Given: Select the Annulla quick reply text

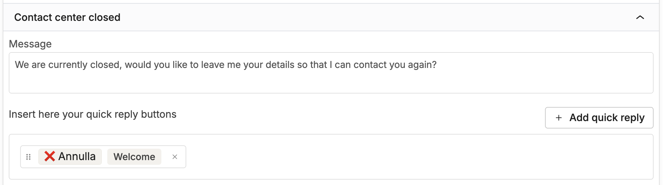Looking at the screenshot, I should point(77,156).
